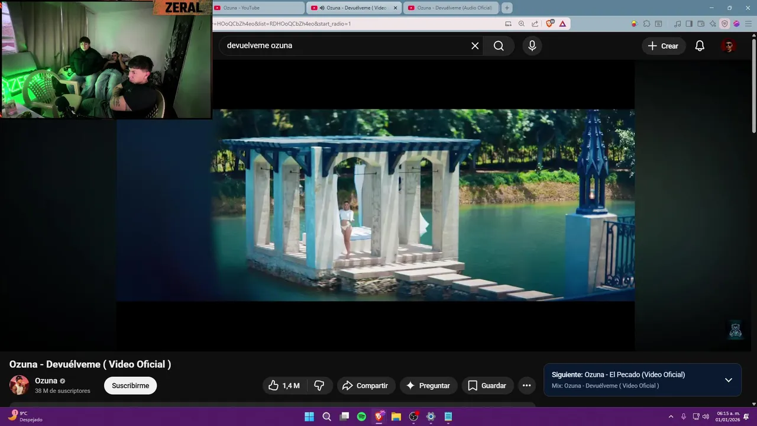Open the browser profile avatar in toolbar
757x426 pixels.
click(x=736, y=24)
